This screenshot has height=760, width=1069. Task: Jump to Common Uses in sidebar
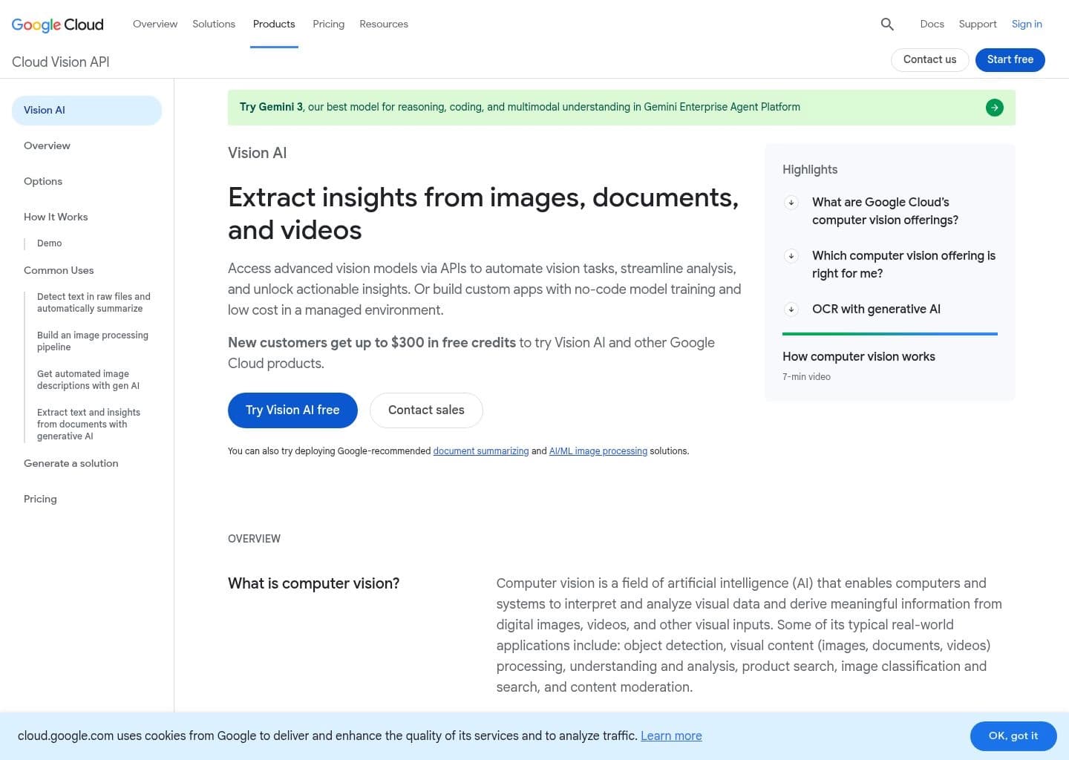pos(59,270)
